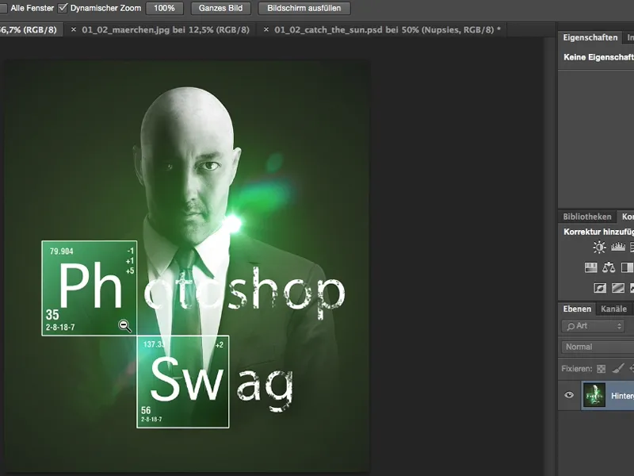
Task: Add a Levels adjustment (histogram icon)
Action: click(618, 248)
